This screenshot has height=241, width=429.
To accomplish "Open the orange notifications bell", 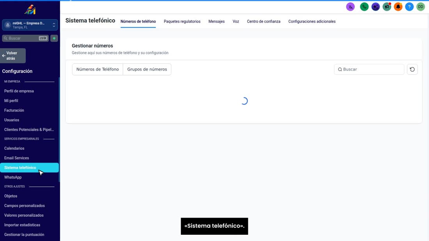I will tap(398, 7).
